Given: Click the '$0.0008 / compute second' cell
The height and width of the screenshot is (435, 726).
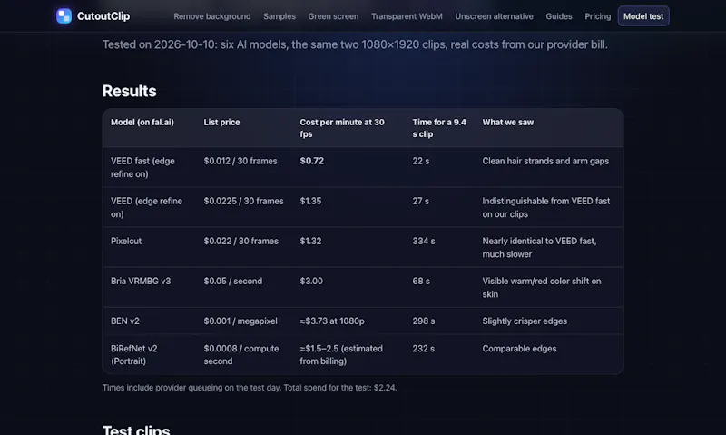Looking at the screenshot, I should point(241,354).
